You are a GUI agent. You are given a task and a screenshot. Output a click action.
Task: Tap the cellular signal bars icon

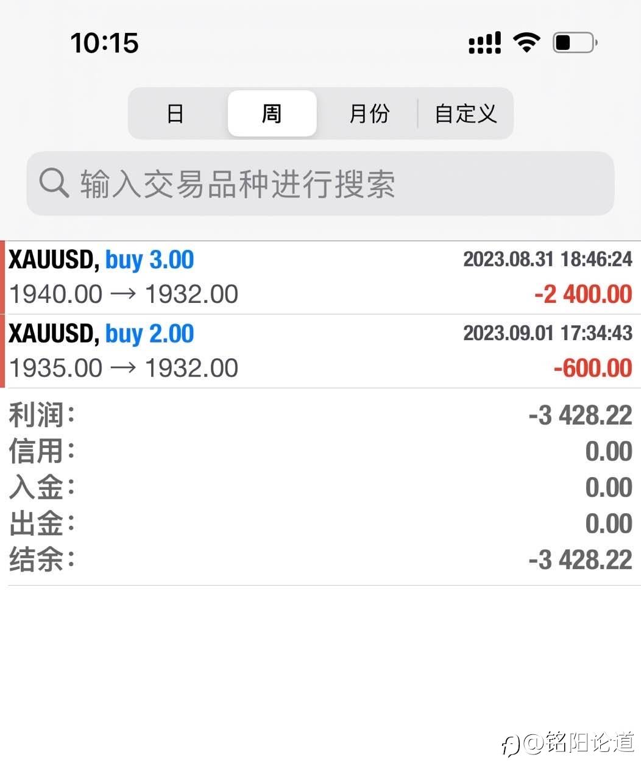click(x=484, y=43)
